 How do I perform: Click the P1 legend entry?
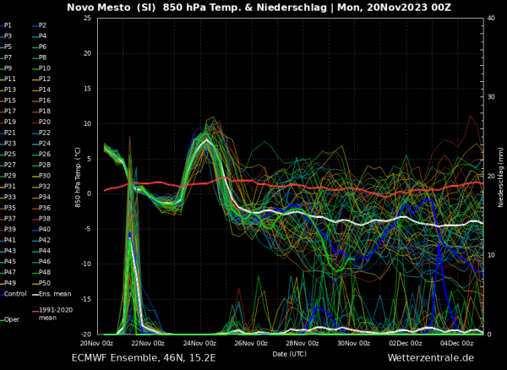(6, 25)
